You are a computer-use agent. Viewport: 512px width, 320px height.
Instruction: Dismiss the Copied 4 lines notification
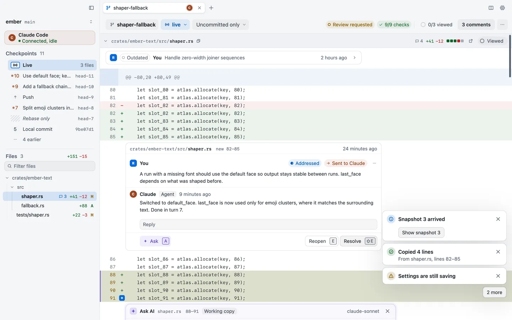(x=498, y=252)
